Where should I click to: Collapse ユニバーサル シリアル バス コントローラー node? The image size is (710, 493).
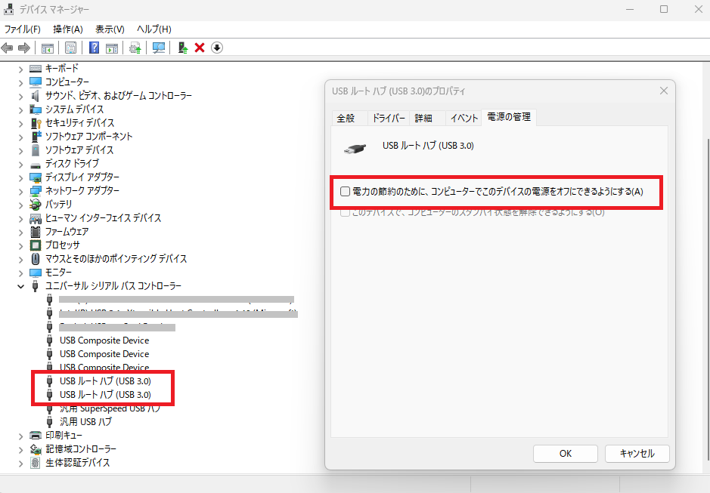coord(21,286)
